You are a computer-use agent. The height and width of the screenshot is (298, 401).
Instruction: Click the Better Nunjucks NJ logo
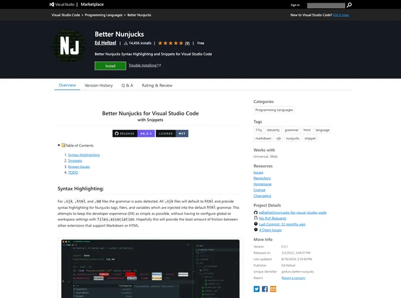(x=69, y=46)
